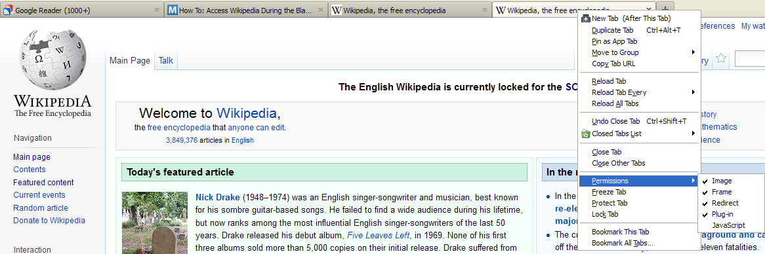Enable the JavaScript permission
This screenshot has width=765, height=254.
pyautogui.click(x=731, y=225)
